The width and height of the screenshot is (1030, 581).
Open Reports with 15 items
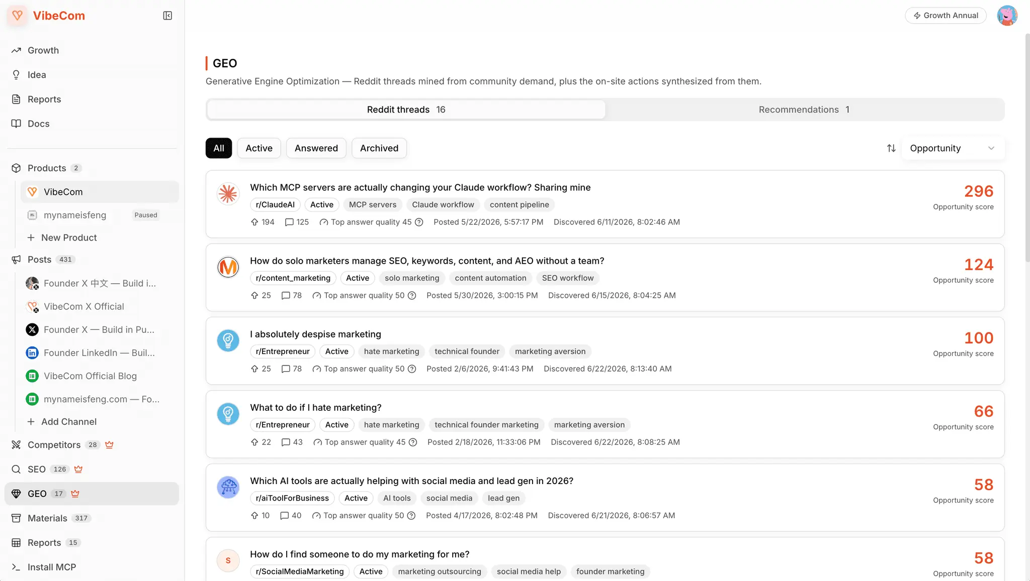tap(92, 543)
